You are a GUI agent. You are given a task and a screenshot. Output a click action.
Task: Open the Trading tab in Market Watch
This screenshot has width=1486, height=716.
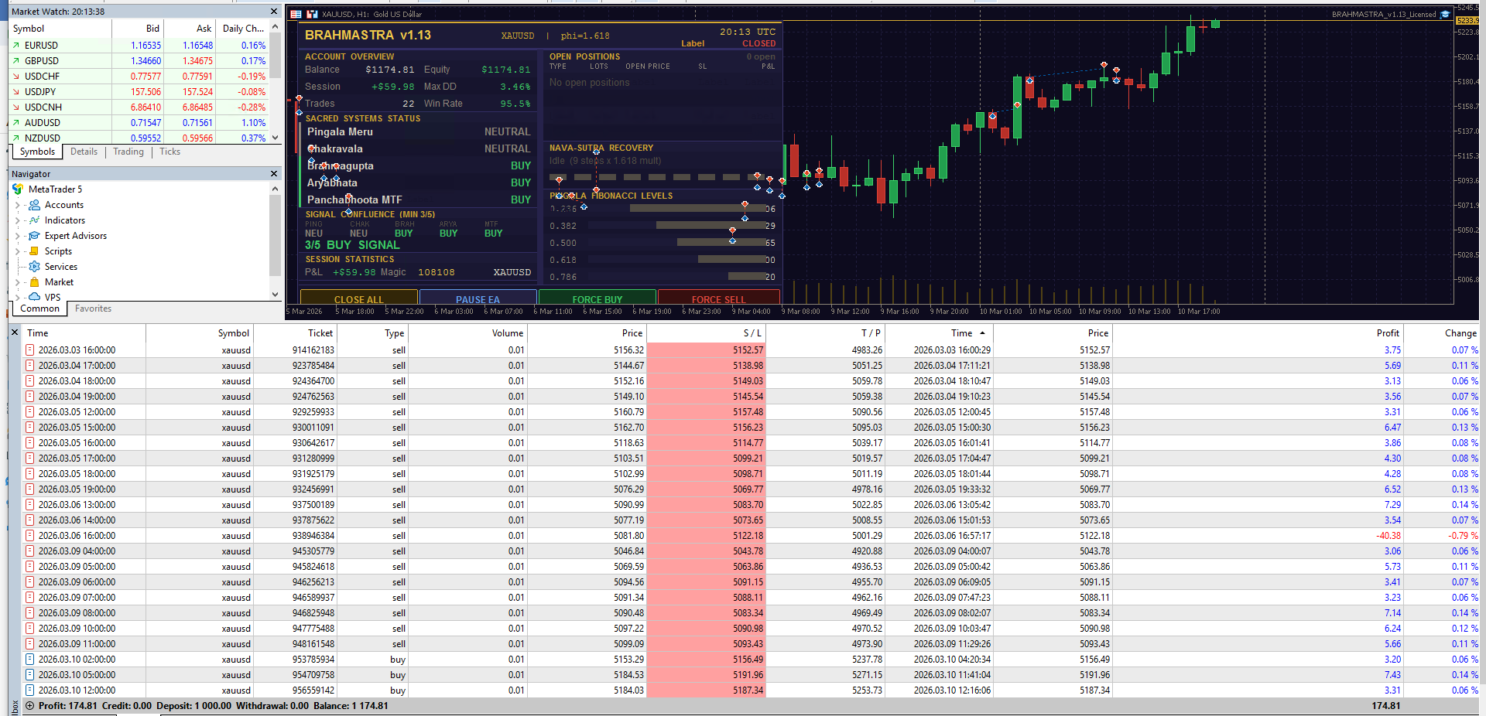tap(128, 152)
